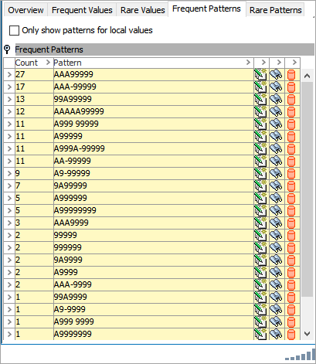Click the wizard icon in the A999A-99999 row

coord(260,149)
